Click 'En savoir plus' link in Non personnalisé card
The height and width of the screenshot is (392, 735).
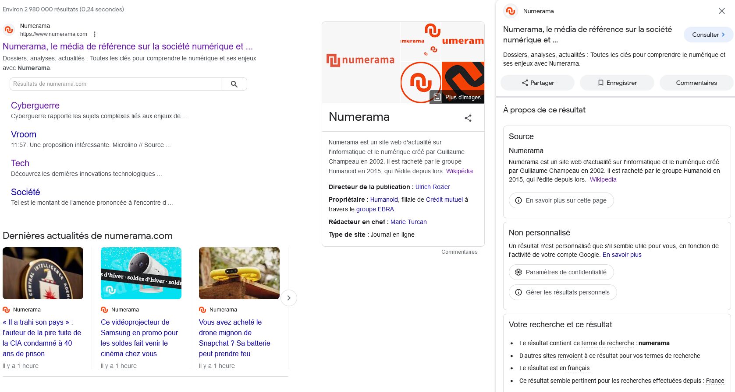[622, 255]
